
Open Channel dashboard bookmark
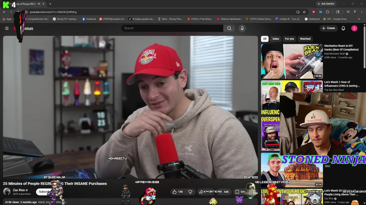pos(229,19)
